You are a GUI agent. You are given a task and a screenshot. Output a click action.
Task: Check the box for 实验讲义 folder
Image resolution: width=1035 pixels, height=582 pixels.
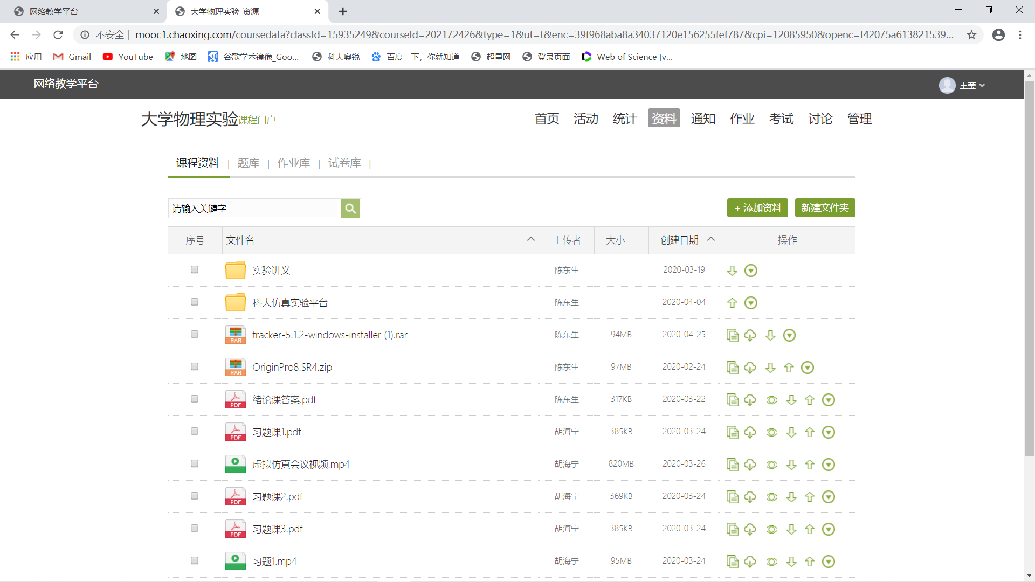[195, 269]
